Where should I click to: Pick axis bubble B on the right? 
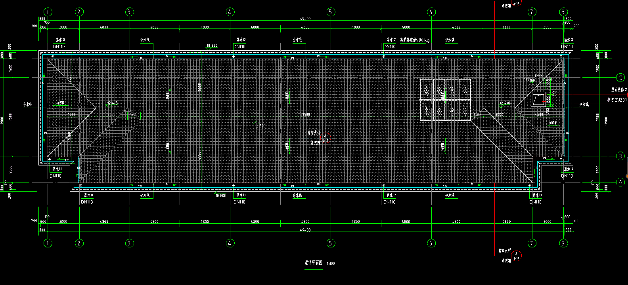(x=620, y=156)
